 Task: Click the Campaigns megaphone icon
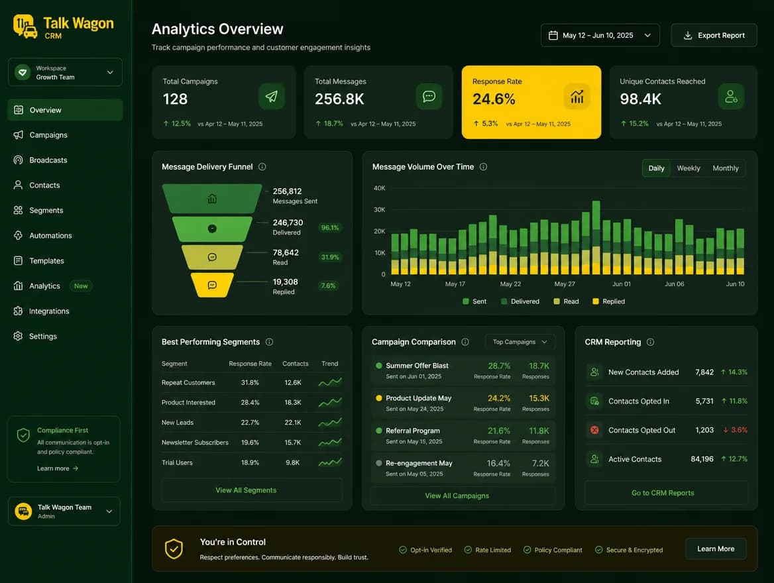[19, 134]
